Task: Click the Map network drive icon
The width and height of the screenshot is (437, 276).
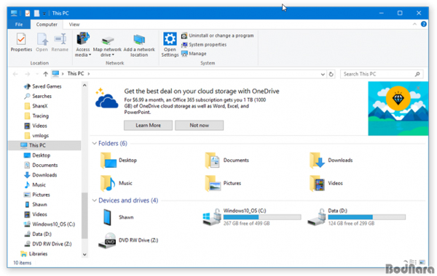Action: [107, 40]
